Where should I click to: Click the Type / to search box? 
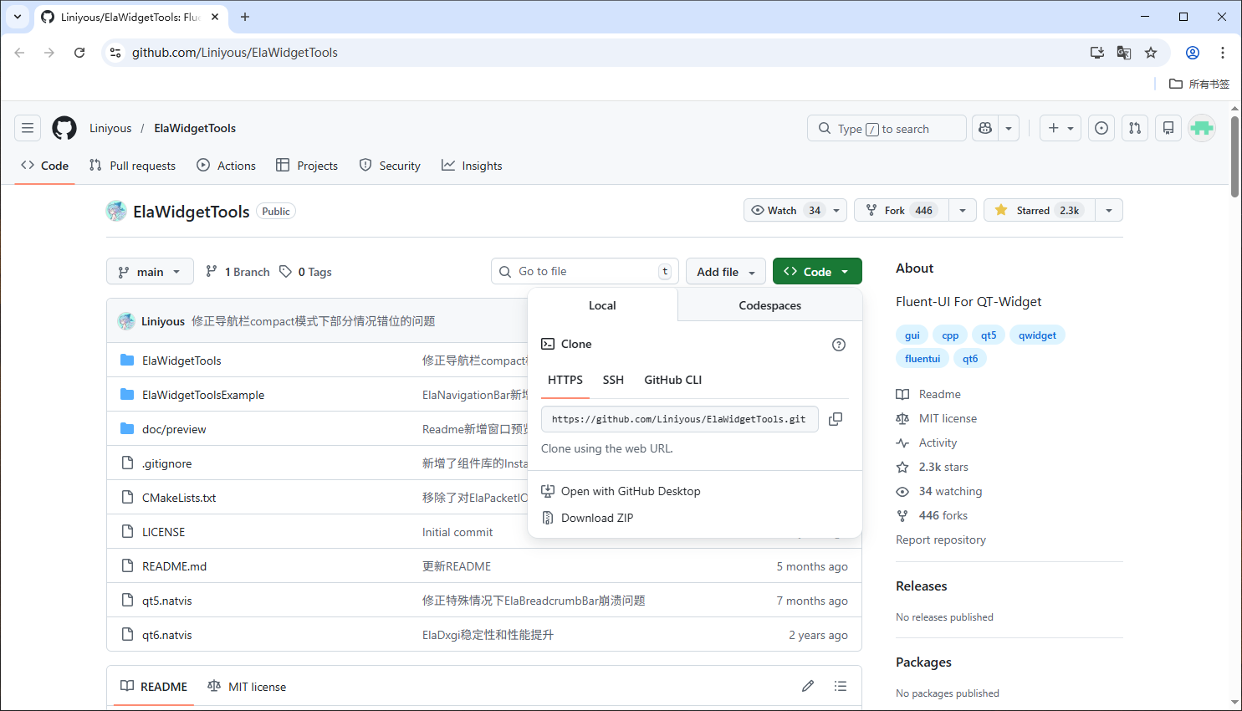(x=887, y=128)
